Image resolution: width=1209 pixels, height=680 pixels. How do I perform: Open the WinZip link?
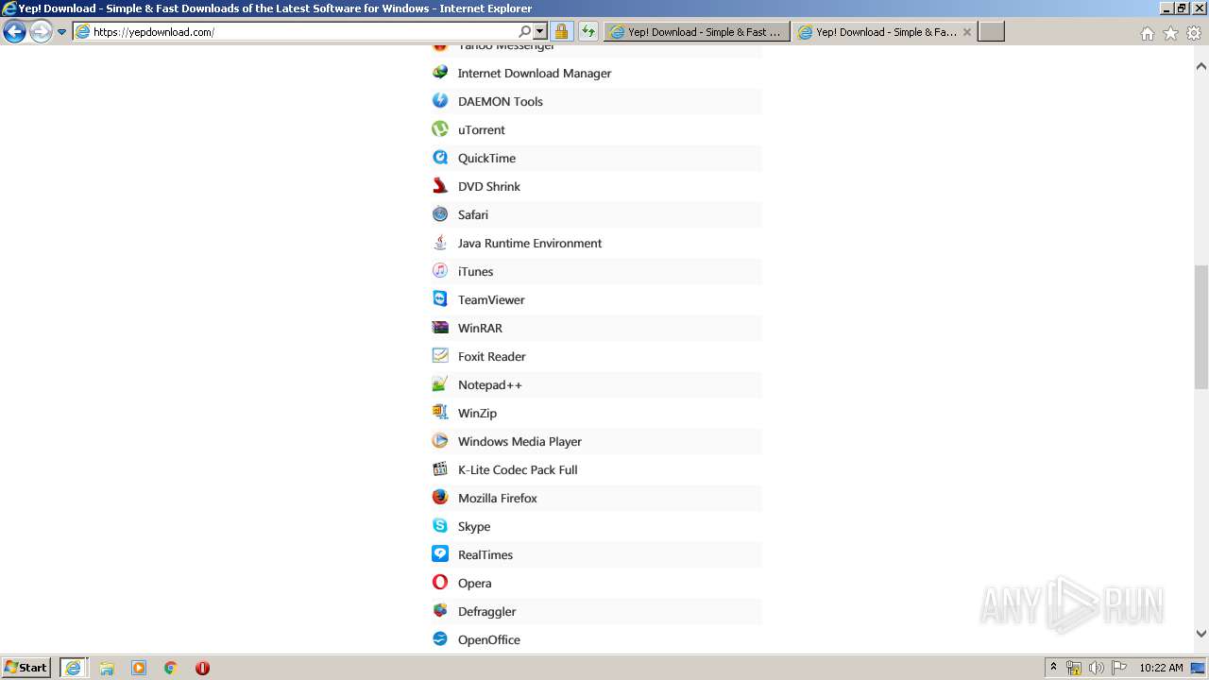pyautogui.click(x=477, y=413)
